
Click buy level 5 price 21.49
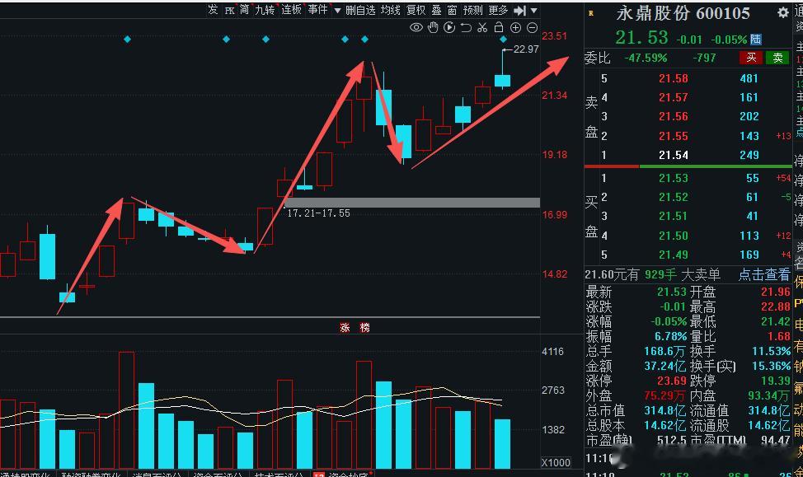(674, 255)
